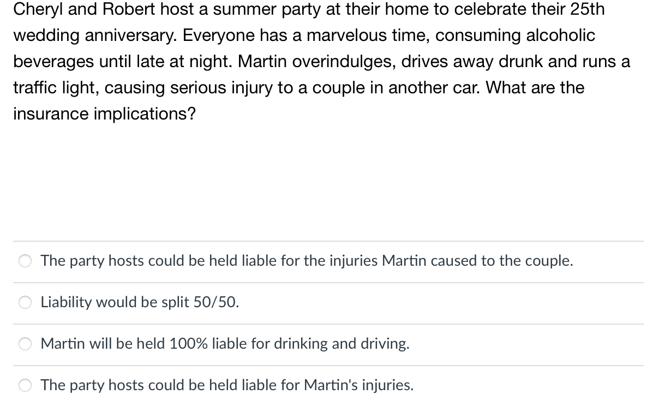Click the question text paragraph
This screenshot has width=659, height=406.
pos(322,61)
